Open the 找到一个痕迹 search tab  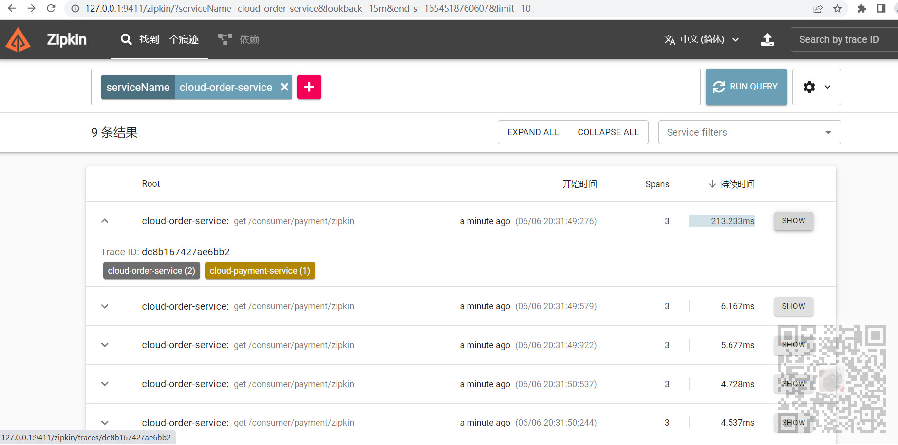[x=160, y=39]
